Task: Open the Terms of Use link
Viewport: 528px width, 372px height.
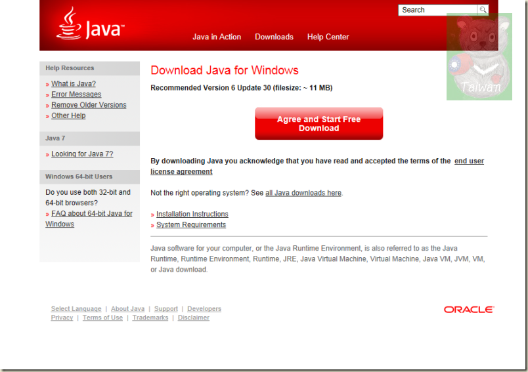Action: 102,318
